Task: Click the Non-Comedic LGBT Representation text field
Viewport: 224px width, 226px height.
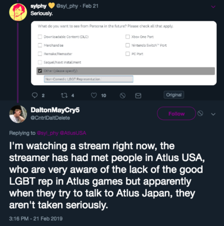Action: 88,79
